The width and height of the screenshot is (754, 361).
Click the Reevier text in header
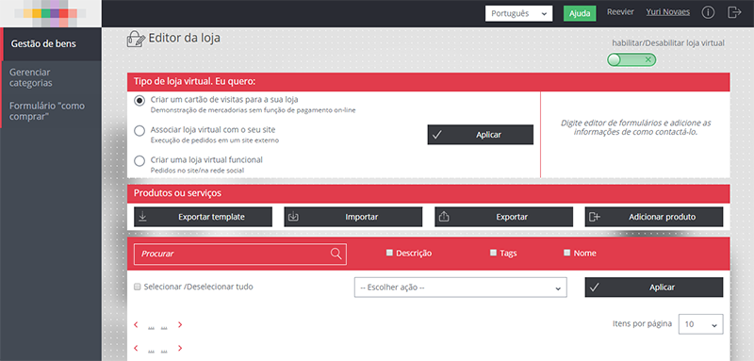pyautogui.click(x=620, y=12)
